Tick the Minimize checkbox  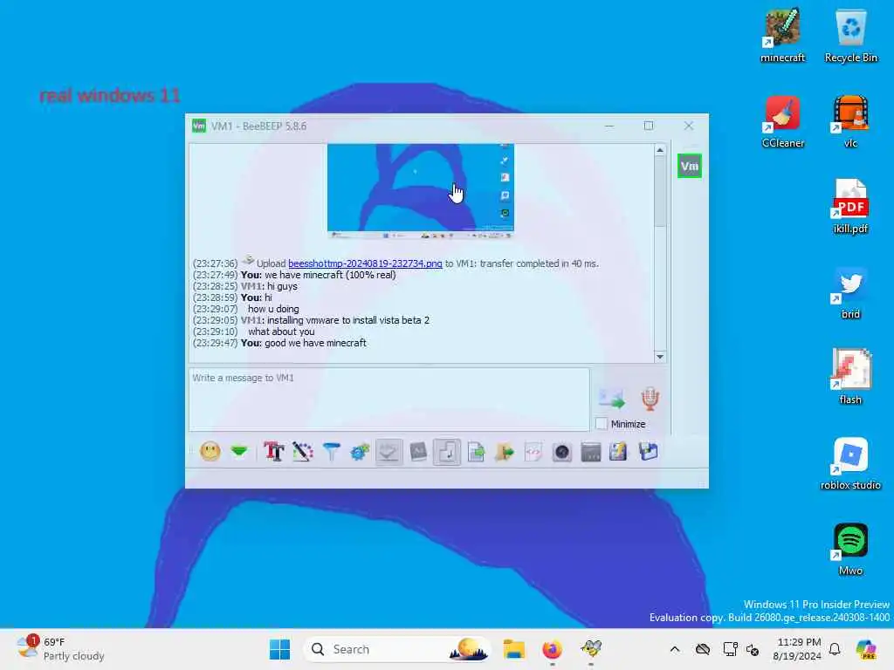[602, 424]
